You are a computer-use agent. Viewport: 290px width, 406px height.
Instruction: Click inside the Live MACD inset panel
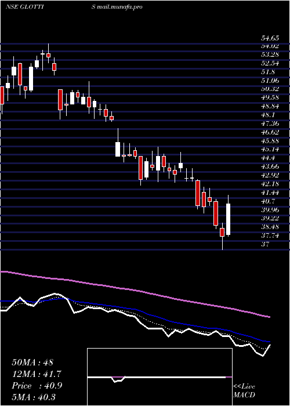pos(159,377)
